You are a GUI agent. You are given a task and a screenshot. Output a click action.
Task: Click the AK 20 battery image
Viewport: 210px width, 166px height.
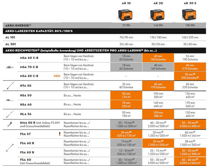coord(157,15)
